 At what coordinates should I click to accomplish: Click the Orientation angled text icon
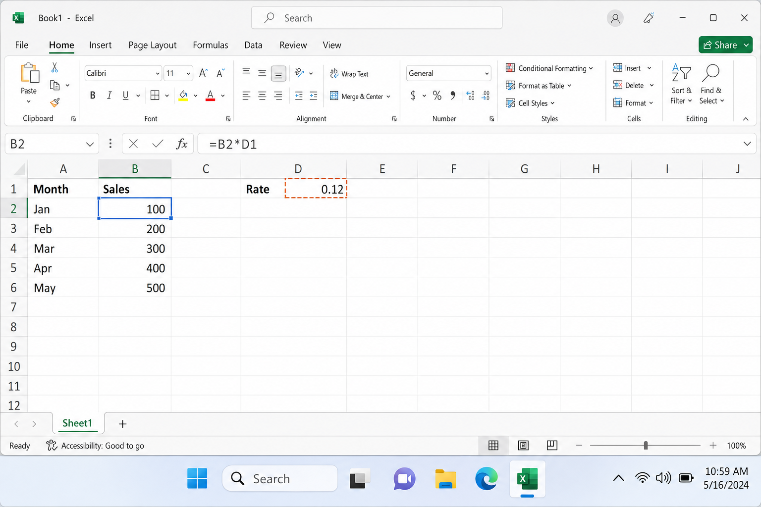pyautogui.click(x=299, y=73)
